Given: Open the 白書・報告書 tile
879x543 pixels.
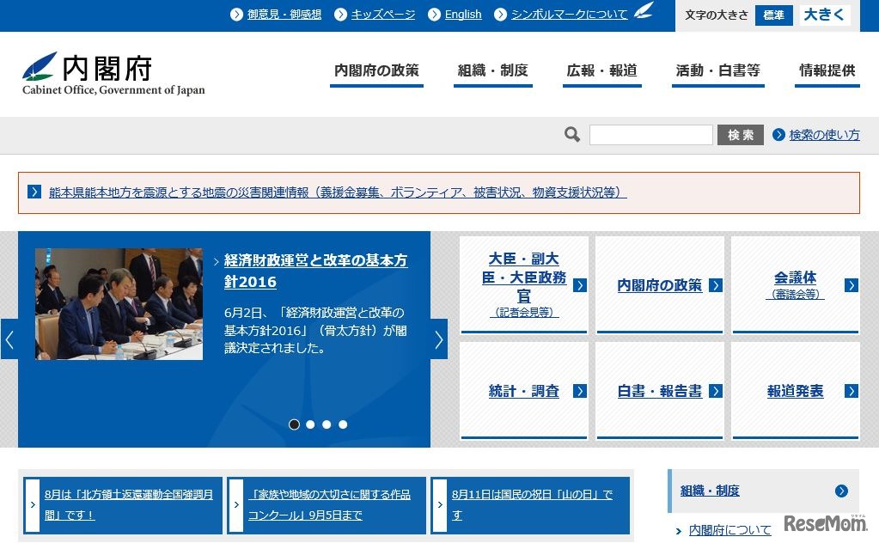Looking at the screenshot, I should [660, 391].
